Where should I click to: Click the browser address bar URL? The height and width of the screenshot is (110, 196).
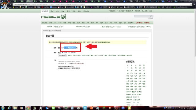50,4
